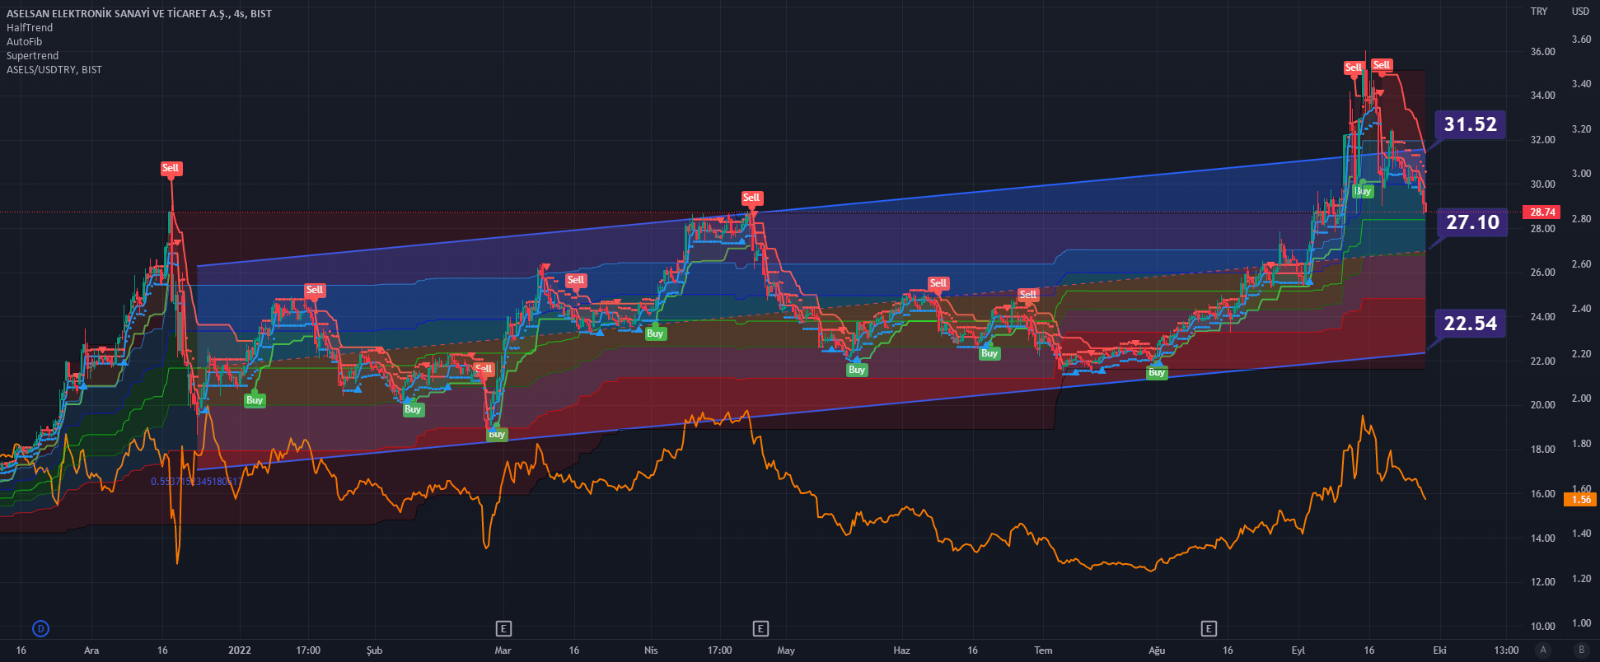Select the 27.10 price callout
1600x662 pixels.
click(x=1472, y=222)
